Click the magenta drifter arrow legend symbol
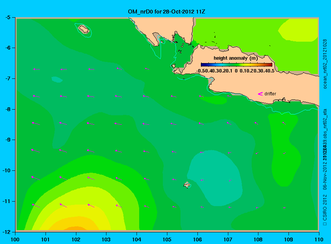The height and width of the screenshot is (244, 331). [260, 94]
